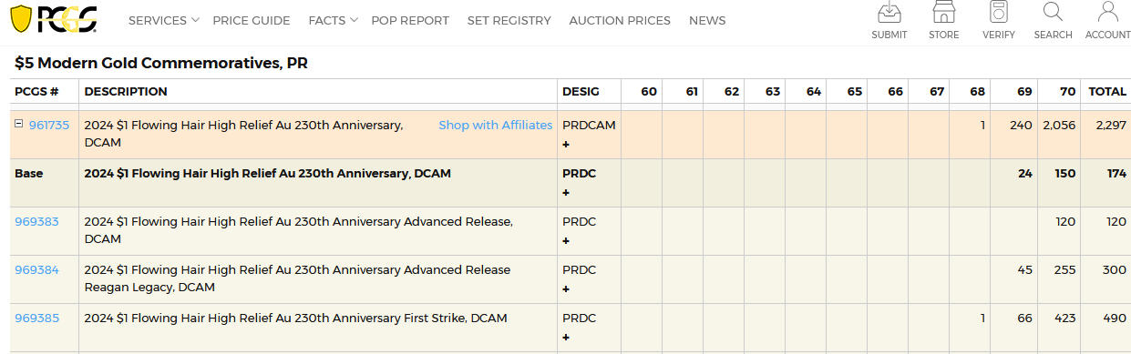Open Auction Prices menu item
Screen dimensions: 1131x354
tap(620, 20)
